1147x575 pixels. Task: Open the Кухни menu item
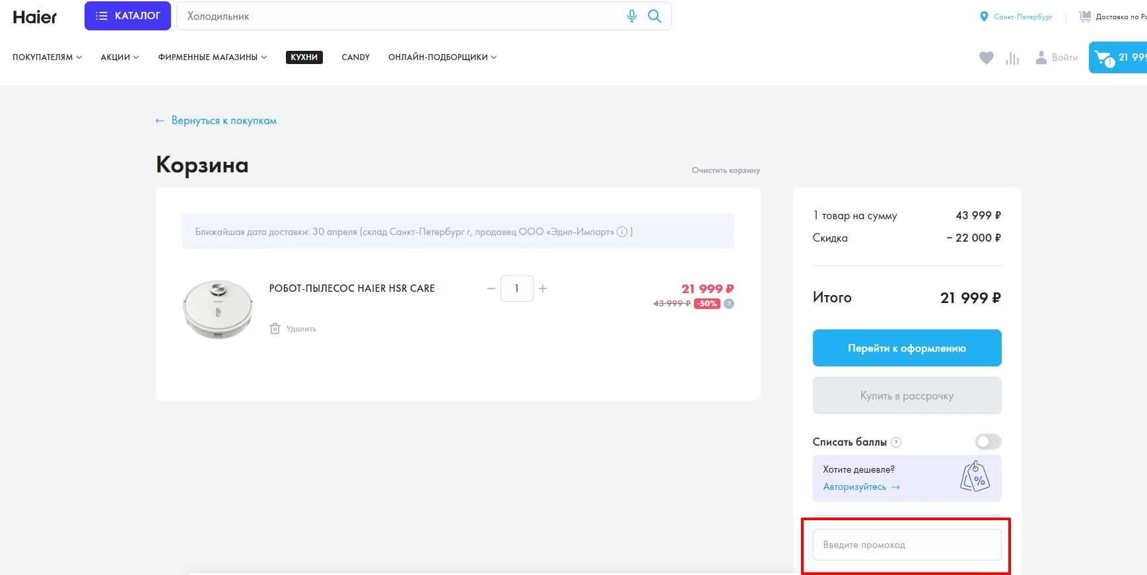point(304,57)
